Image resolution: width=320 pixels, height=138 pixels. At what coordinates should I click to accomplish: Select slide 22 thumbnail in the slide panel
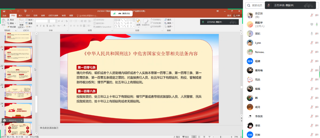click(18, 73)
